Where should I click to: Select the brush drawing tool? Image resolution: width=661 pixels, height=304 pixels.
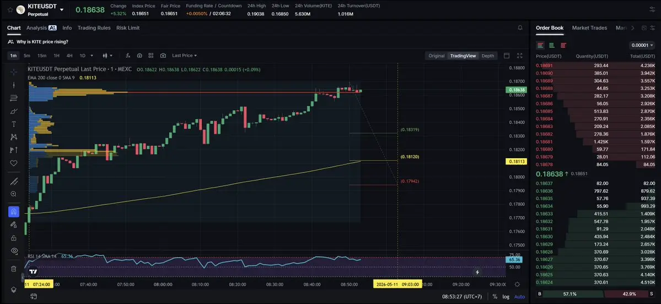tap(13, 111)
